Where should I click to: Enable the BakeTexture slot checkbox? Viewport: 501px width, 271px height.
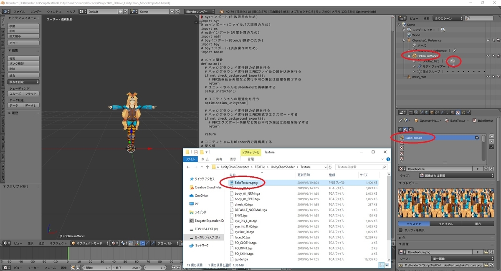coord(477,138)
